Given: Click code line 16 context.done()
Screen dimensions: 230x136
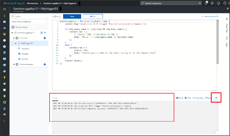Looking at the screenshot, I should click(73, 61).
